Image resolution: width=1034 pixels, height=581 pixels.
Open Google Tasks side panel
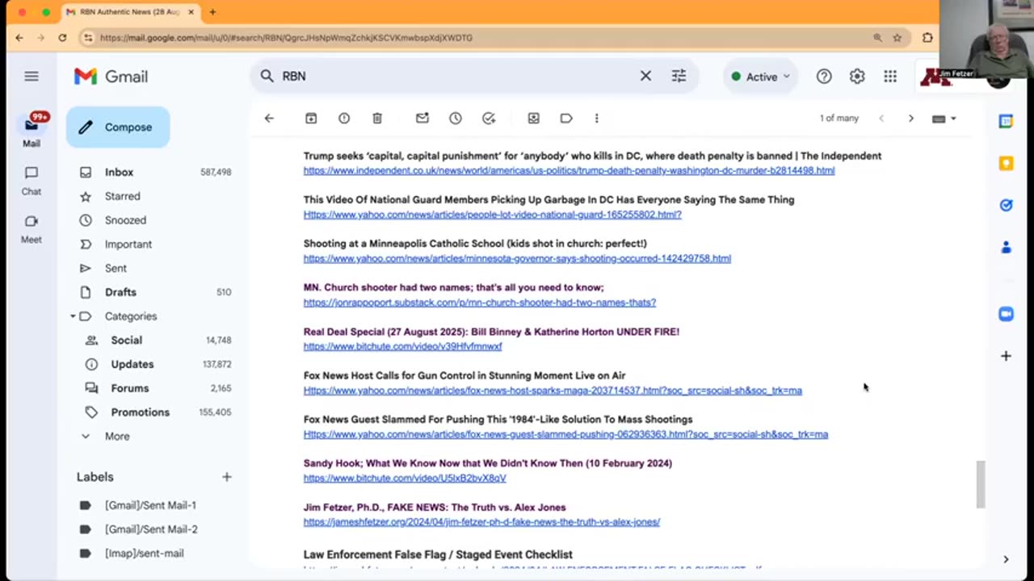click(x=1006, y=205)
